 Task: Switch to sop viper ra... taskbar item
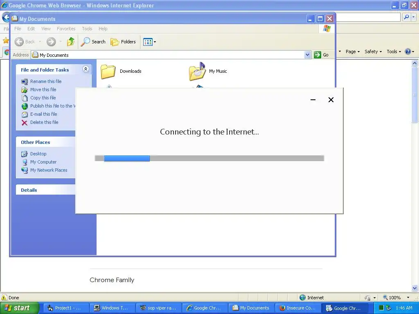(159, 308)
